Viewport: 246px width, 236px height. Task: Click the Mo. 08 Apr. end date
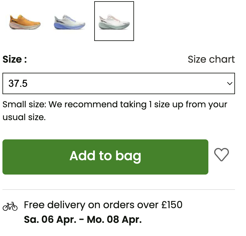114,219
